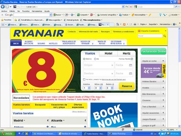Select the Retorno radio button
The image size is (181, 136).
tap(84, 59)
